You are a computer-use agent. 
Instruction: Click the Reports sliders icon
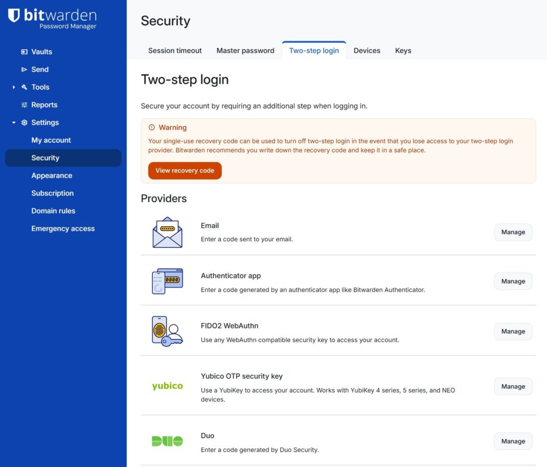[24, 105]
